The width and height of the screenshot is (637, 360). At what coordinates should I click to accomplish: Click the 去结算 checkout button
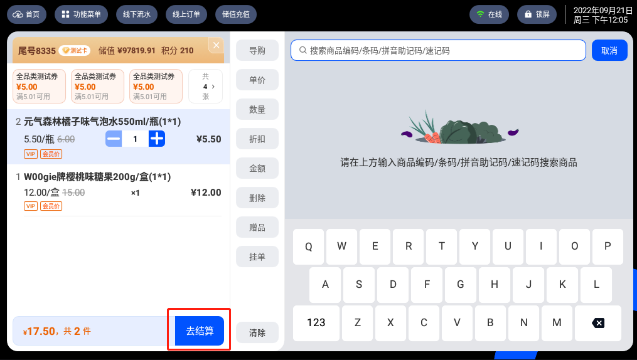(x=200, y=331)
